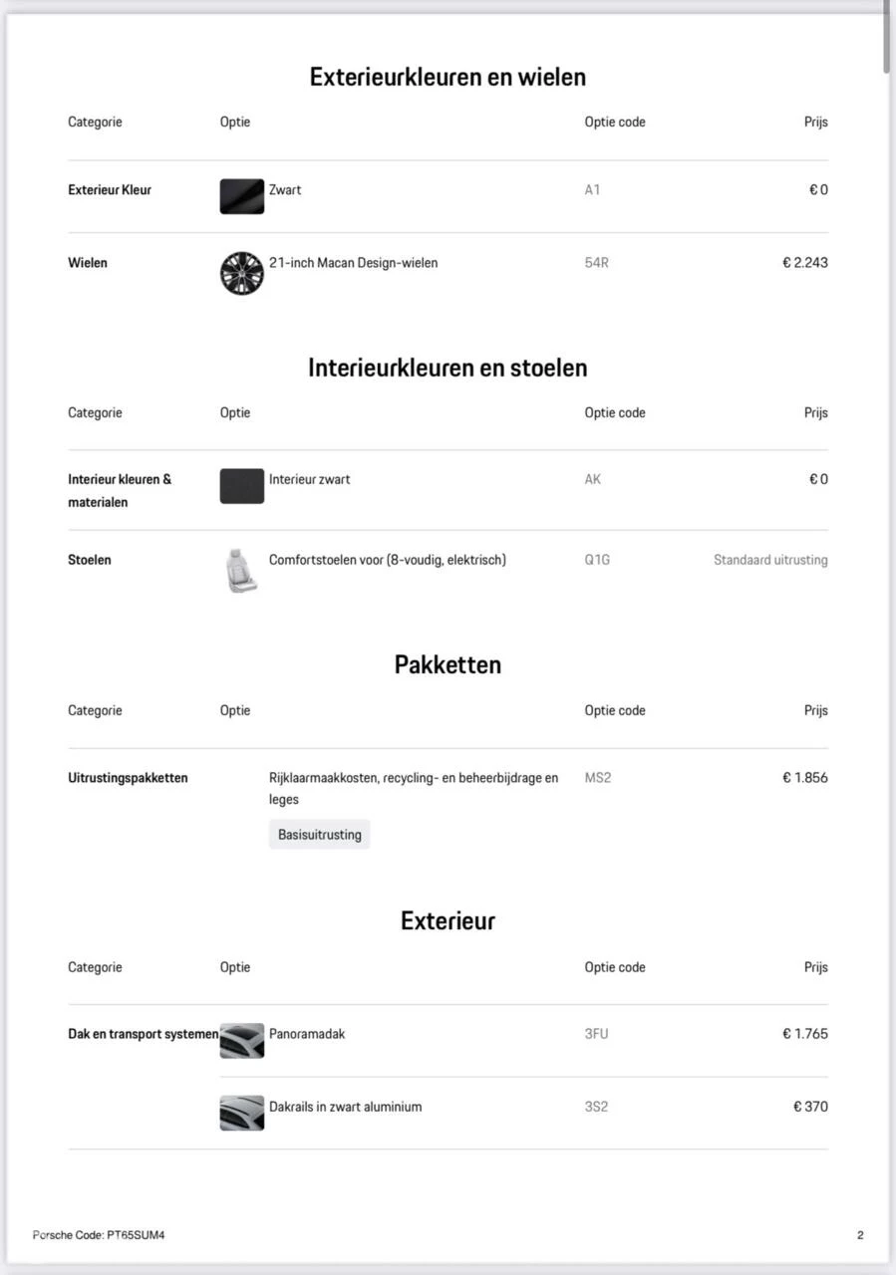The height and width of the screenshot is (1275, 896).
Task: Click the Dakrails in zwart aluminium thumbnail
Action: (x=241, y=1113)
